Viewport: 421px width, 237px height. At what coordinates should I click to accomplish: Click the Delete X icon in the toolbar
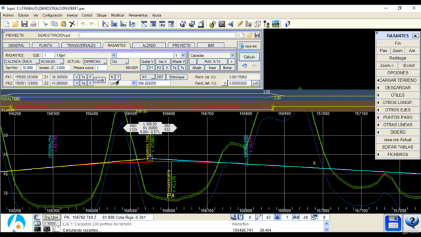[72, 24]
